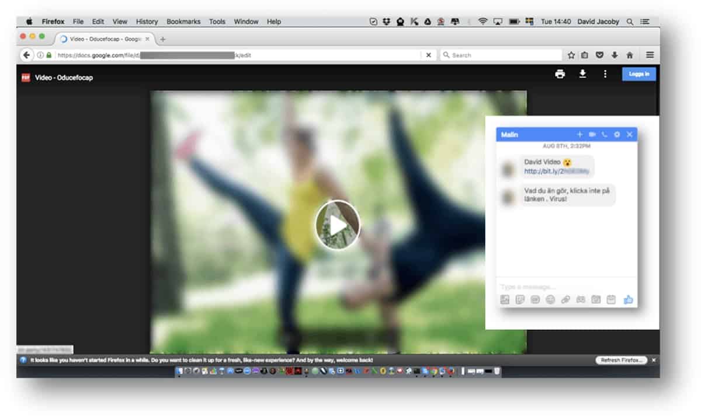
Task: Close the Malin chat window
Action: pyautogui.click(x=630, y=134)
